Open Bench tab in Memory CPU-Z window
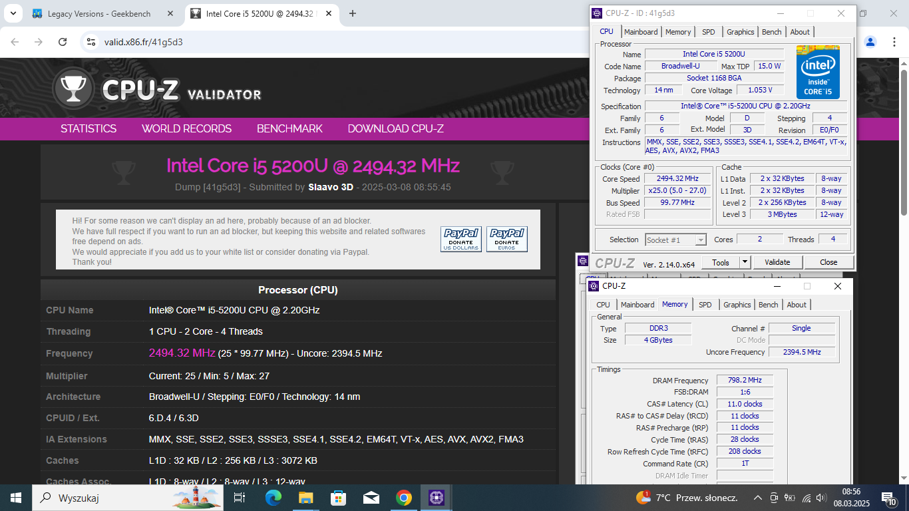The image size is (909, 511). pos(769,305)
